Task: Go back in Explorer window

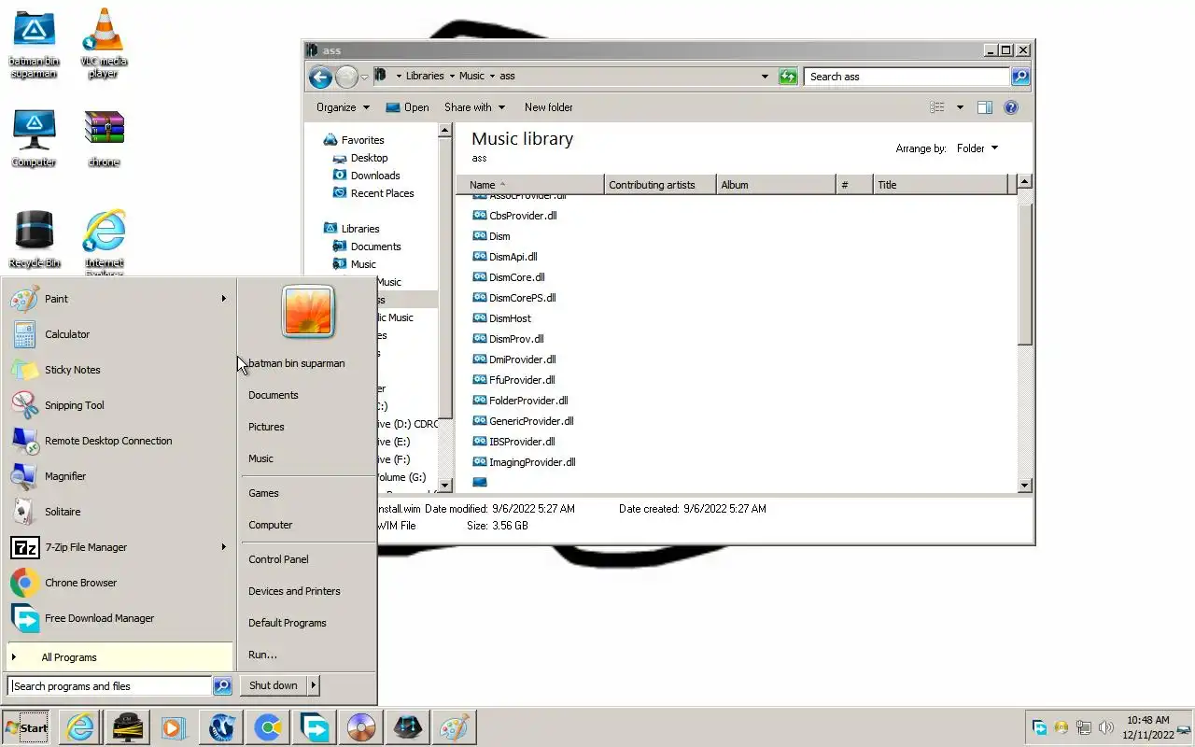Action: [320, 77]
